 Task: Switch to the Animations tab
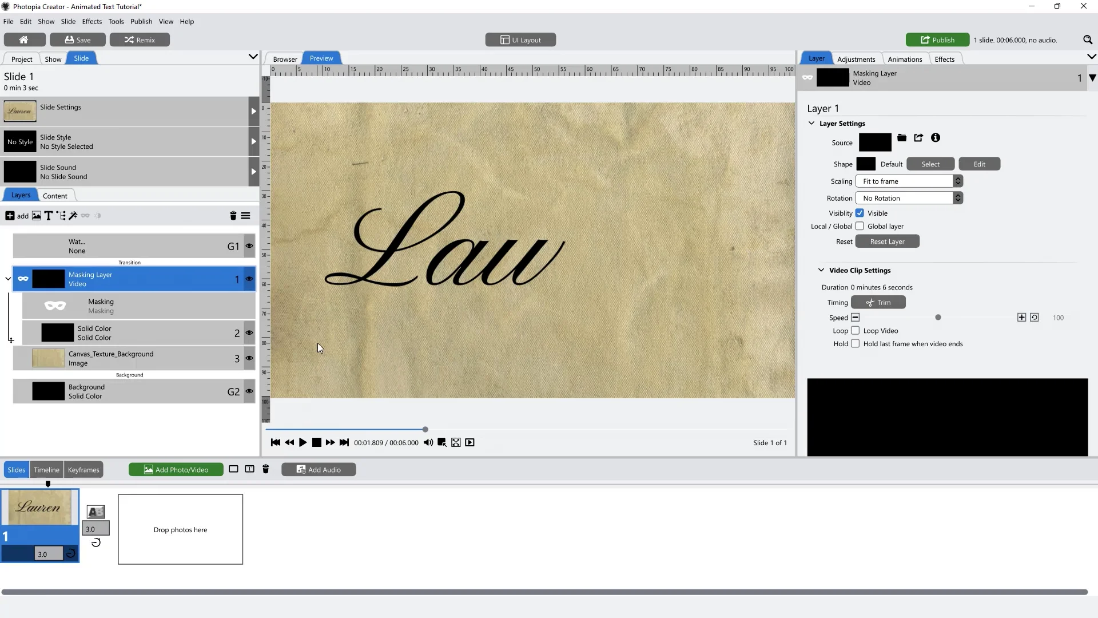[x=905, y=58]
